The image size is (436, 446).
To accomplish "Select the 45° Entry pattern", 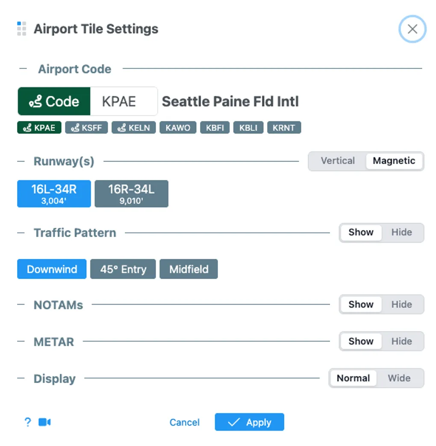I will 123,270.
